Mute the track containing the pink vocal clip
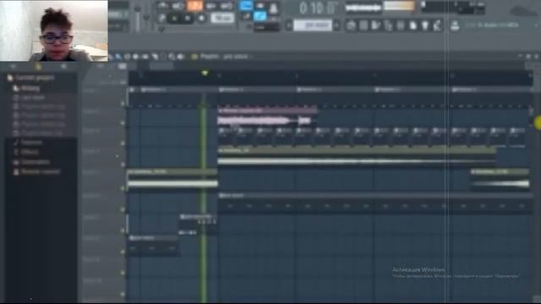Screen dimensions: 541x304 123,123
